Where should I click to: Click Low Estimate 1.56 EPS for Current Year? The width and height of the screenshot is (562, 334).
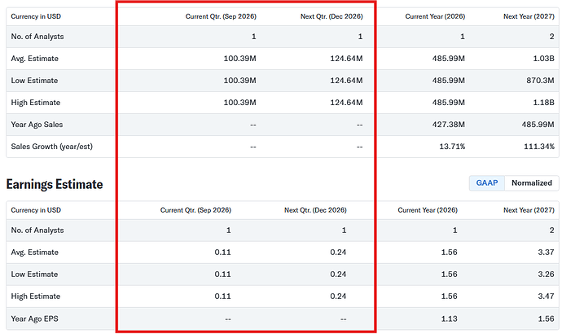click(449, 275)
